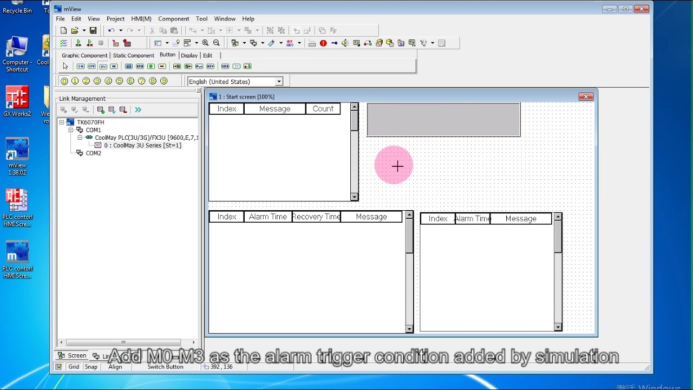Click the red alarm circle icon
The image size is (693, 390).
point(323,43)
